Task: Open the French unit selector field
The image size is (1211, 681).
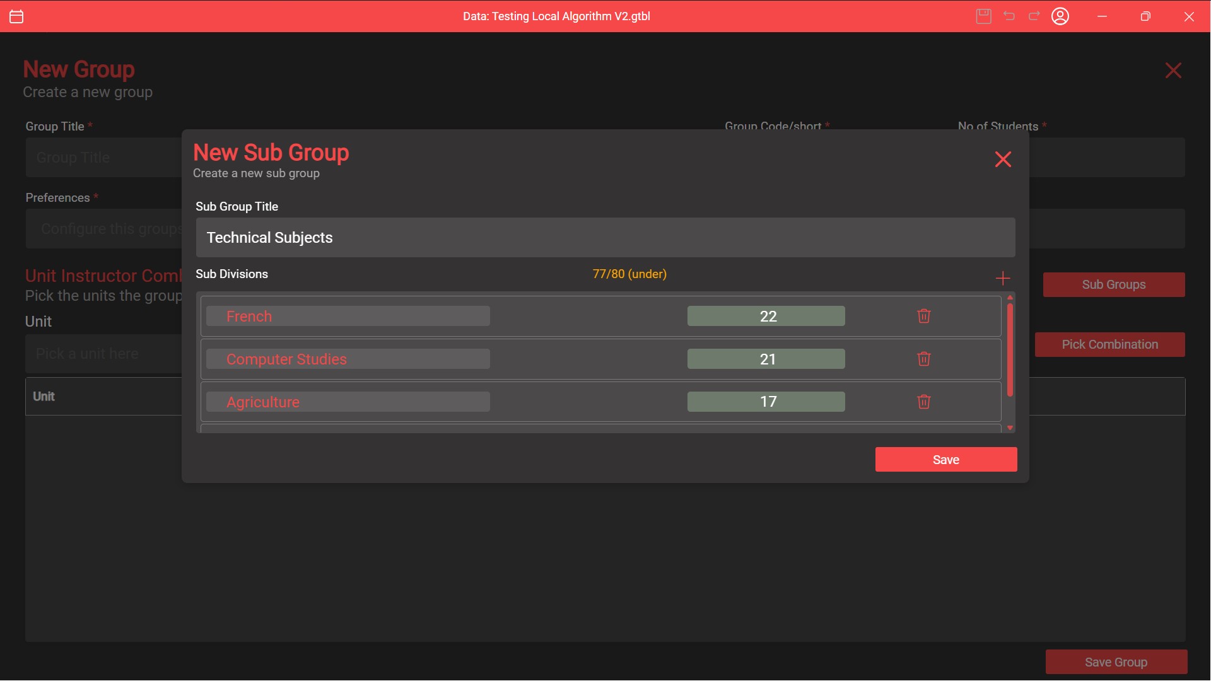Action: coord(348,316)
